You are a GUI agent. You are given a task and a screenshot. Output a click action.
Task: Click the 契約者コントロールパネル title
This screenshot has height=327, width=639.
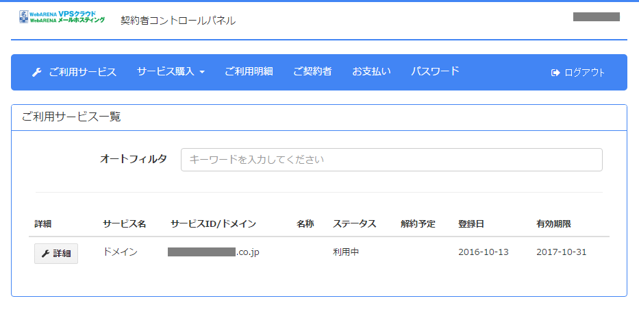point(178,21)
